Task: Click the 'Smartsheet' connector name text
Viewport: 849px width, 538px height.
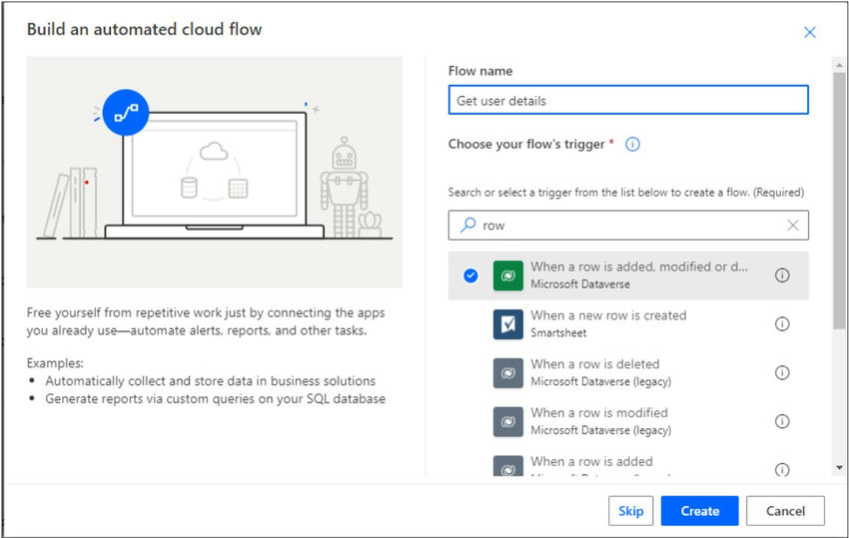Action: coord(558,332)
